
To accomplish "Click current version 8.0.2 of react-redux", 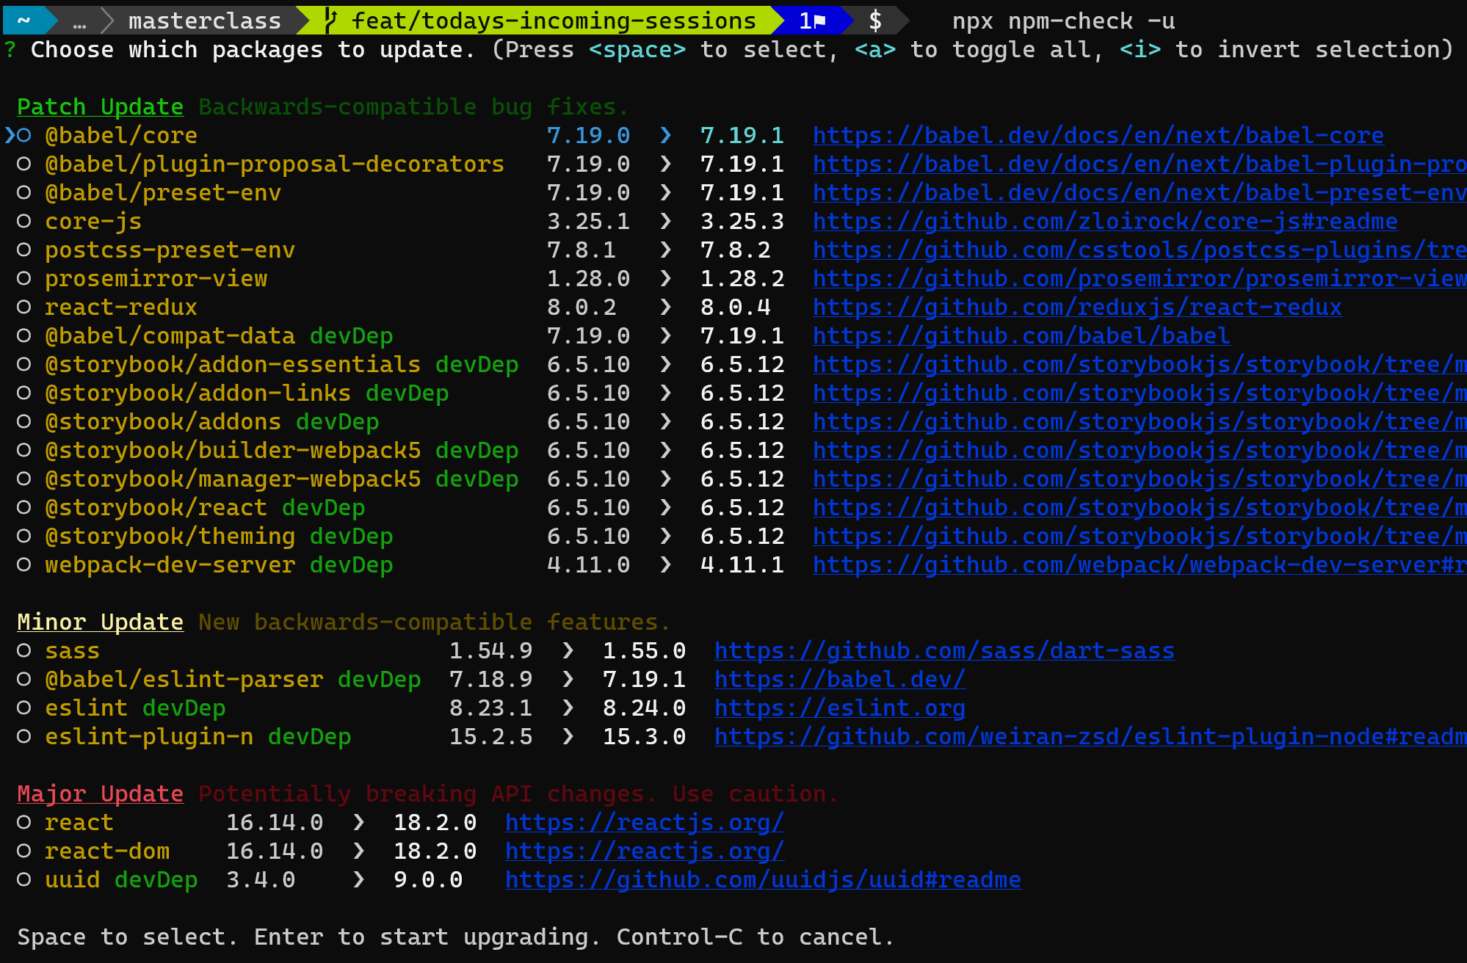I will [582, 308].
